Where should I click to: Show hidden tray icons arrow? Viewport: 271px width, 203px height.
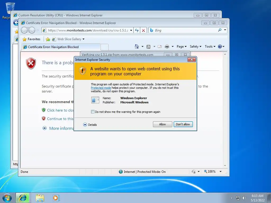(231, 198)
